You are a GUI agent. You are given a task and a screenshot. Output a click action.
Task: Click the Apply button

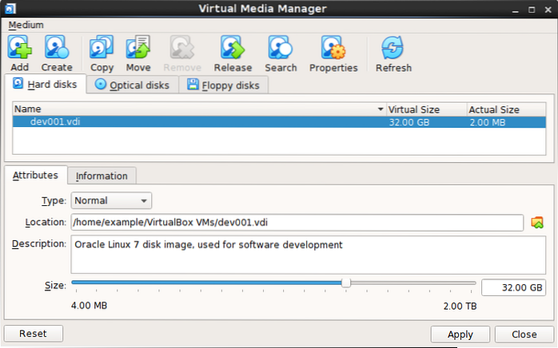[x=460, y=334]
